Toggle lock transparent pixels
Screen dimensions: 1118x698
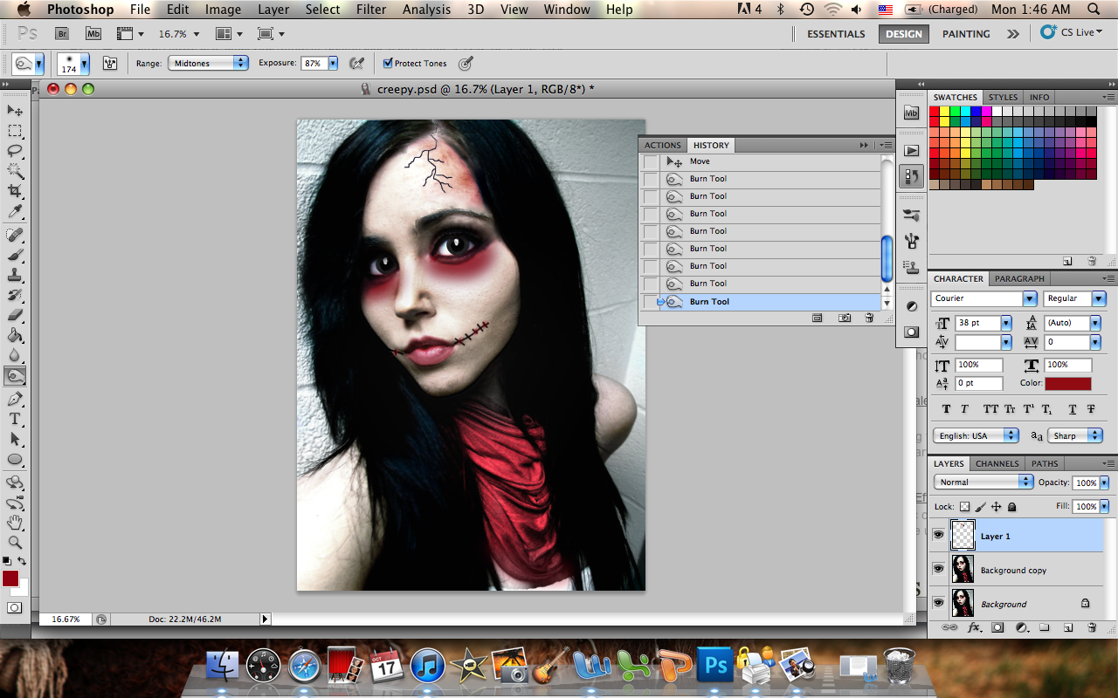pos(964,507)
